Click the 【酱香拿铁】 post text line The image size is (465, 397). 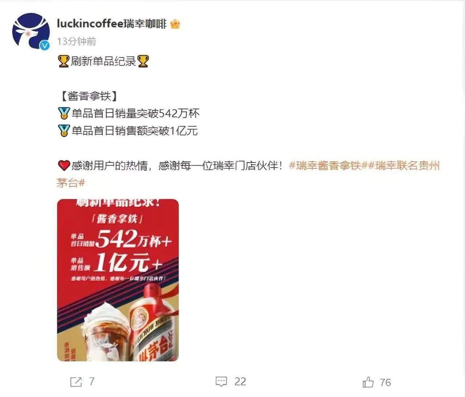tap(88, 96)
